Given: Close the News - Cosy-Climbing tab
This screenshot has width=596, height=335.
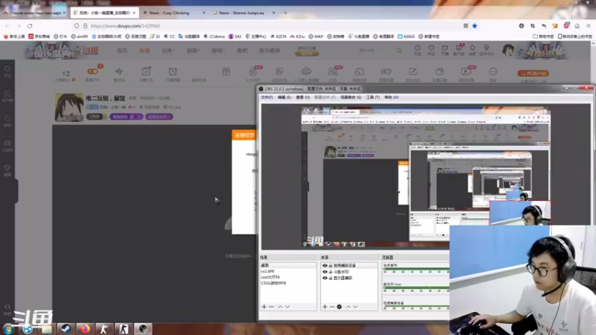Looking at the screenshot, I should click(203, 13).
